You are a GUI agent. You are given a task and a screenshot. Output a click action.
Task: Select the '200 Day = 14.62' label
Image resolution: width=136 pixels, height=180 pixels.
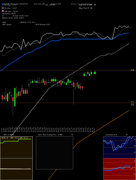point(11,11)
